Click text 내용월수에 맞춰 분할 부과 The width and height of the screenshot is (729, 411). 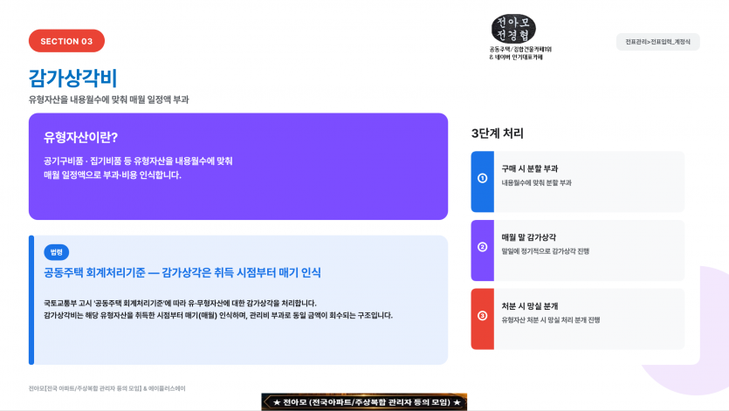click(537, 182)
